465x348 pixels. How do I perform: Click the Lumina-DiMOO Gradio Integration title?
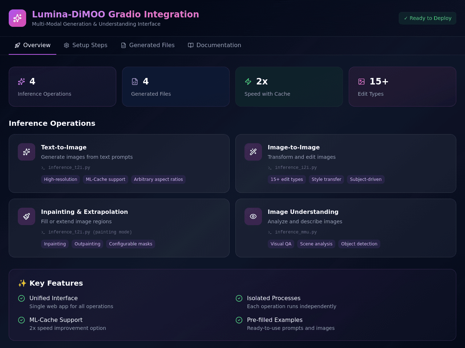pyautogui.click(x=116, y=14)
